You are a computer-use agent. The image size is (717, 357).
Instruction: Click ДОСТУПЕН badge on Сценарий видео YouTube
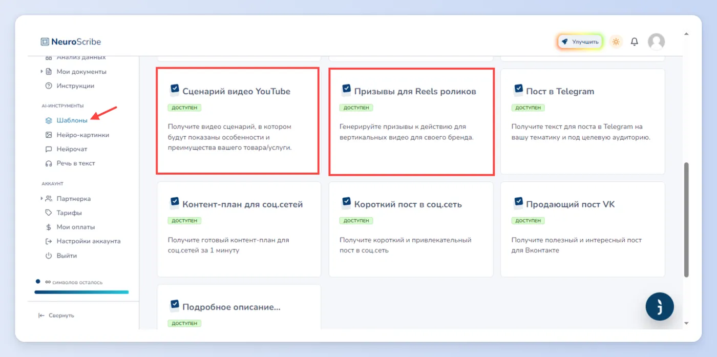184,108
